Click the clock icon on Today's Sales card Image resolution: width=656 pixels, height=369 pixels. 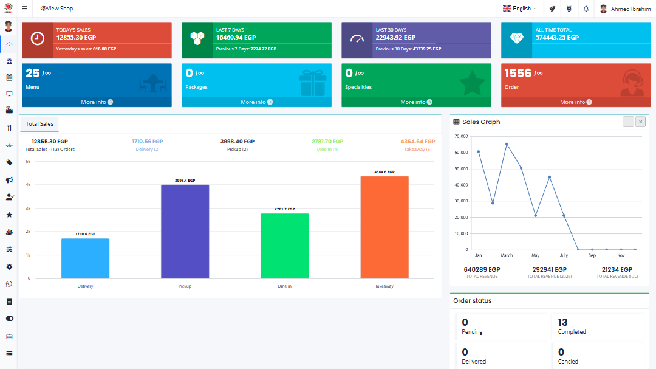coord(37,38)
